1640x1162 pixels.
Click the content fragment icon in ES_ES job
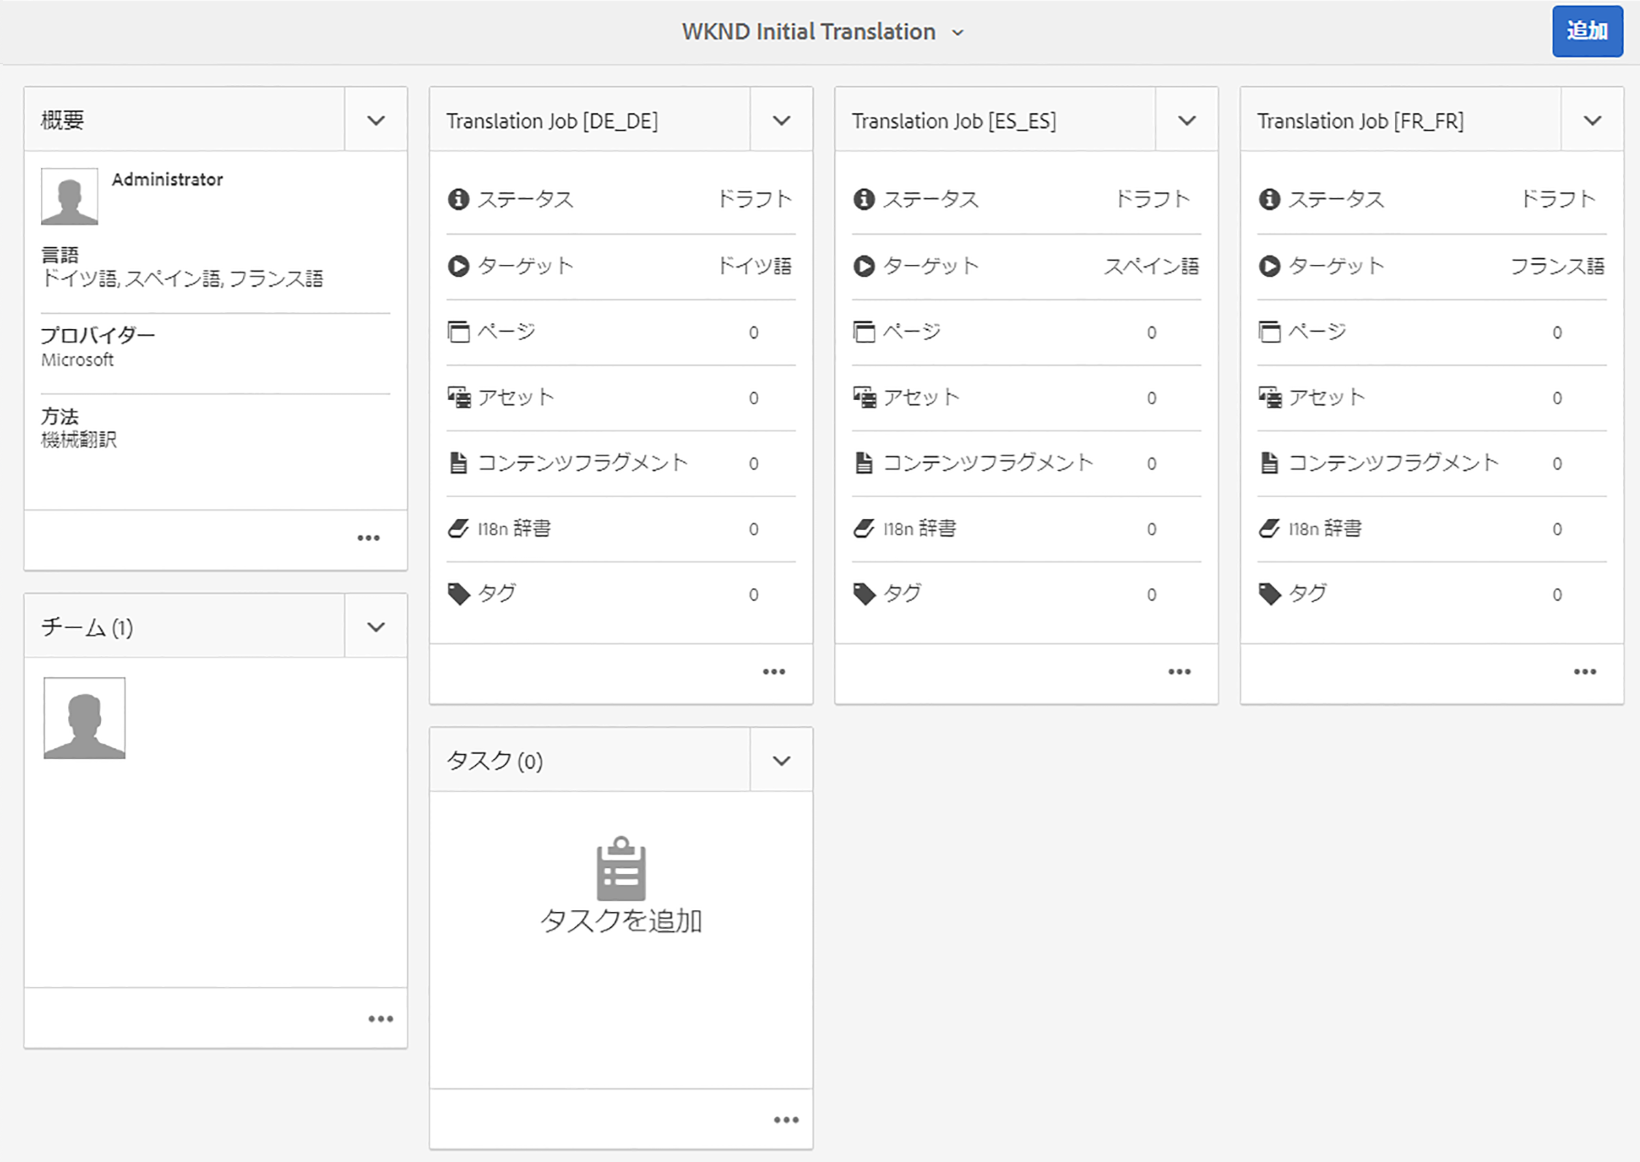pyautogui.click(x=864, y=463)
